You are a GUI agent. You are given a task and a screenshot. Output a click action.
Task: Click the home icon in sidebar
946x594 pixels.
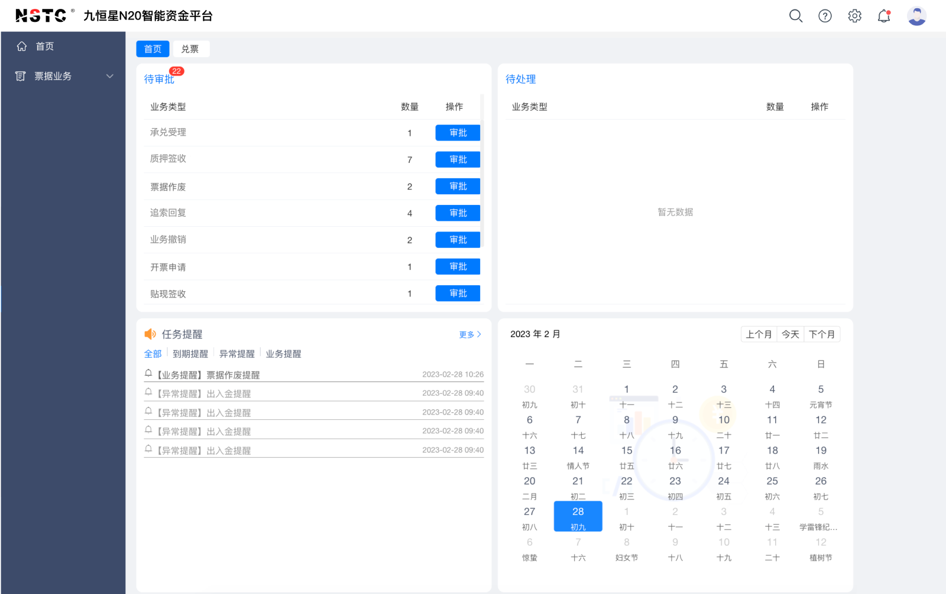(22, 46)
